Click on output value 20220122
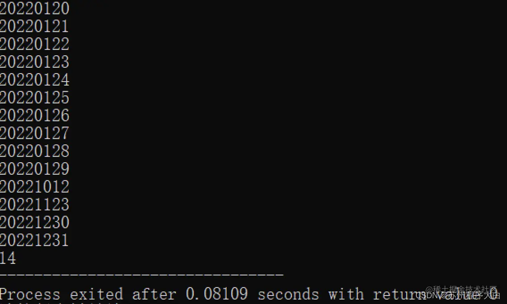The height and width of the screenshot is (304, 507). pyautogui.click(x=34, y=44)
